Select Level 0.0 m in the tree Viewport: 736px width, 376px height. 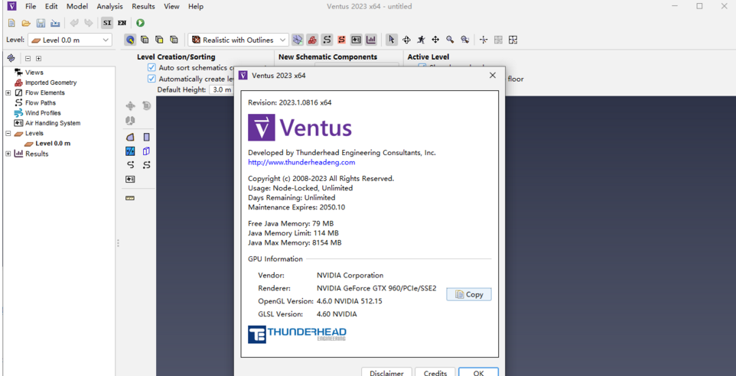[53, 144]
